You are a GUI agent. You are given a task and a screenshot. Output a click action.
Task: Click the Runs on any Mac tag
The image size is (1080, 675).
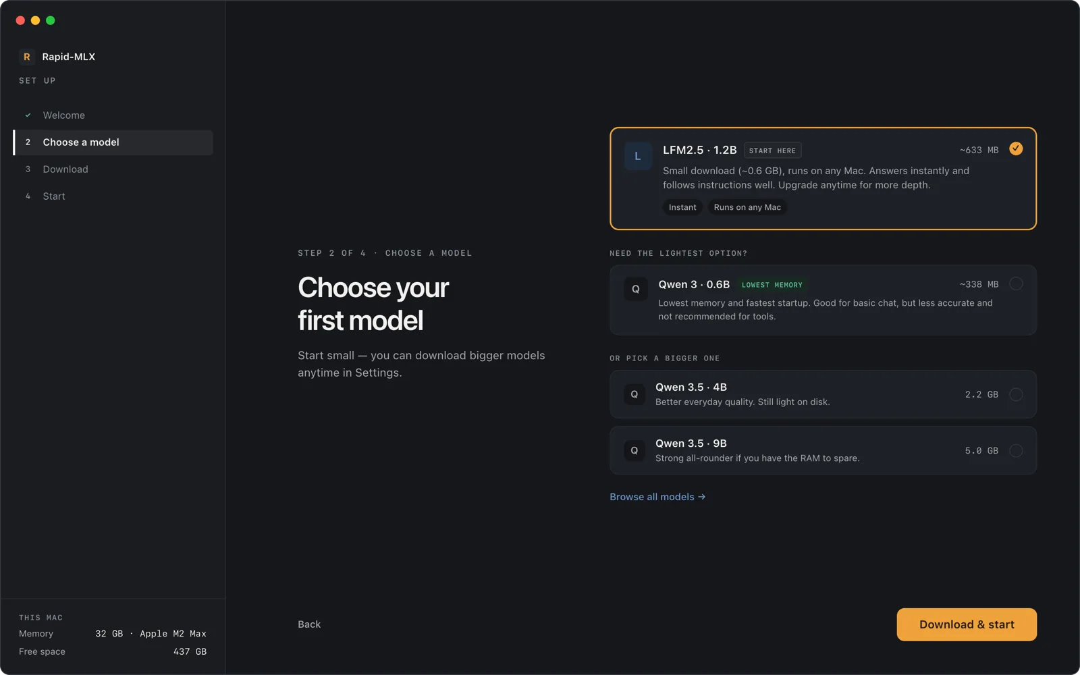click(x=747, y=207)
